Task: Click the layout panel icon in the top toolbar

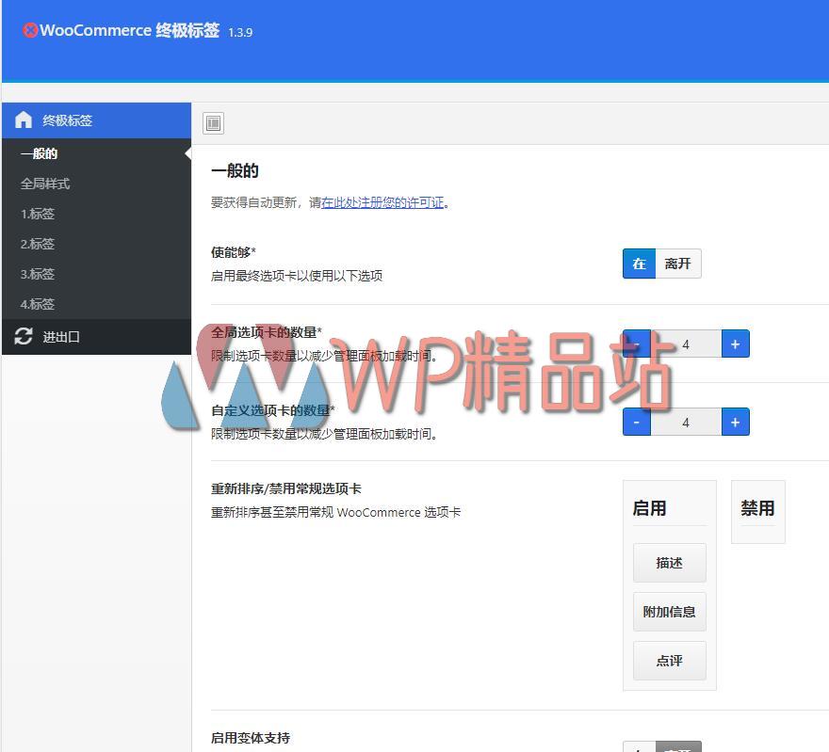Action: pos(213,123)
